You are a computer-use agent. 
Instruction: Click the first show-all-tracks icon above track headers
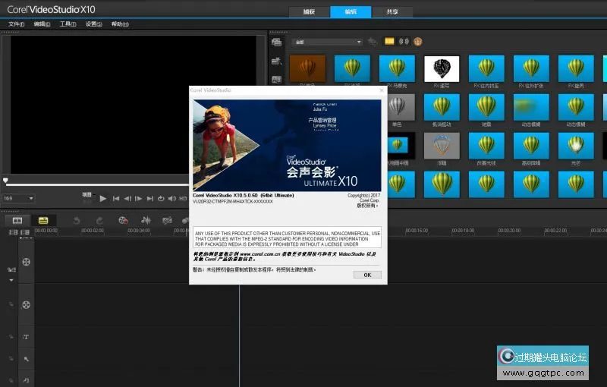point(14,232)
